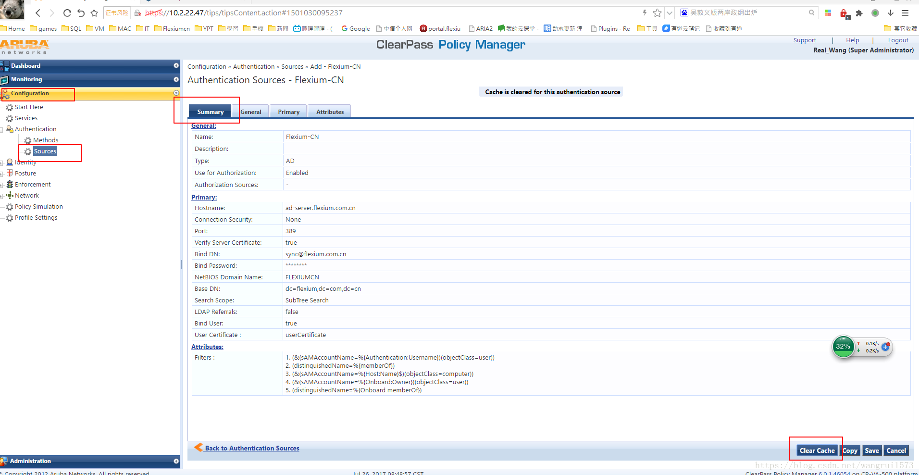
Task: Expand the Enforcement tree node
Action: coord(2,185)
